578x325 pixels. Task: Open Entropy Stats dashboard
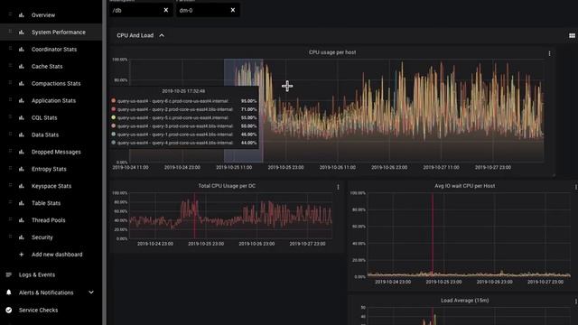[49, 169]
